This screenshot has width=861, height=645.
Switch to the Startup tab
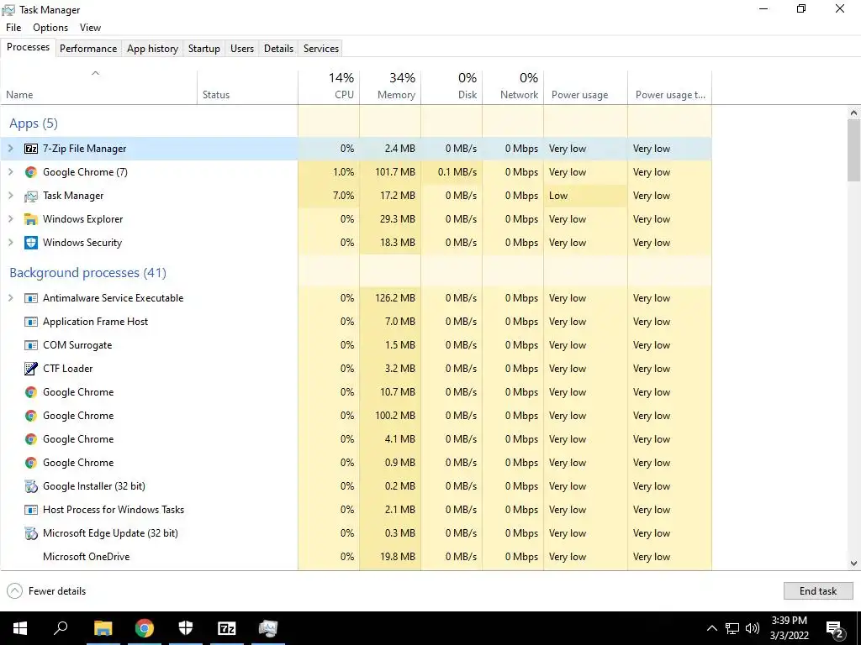203,48
